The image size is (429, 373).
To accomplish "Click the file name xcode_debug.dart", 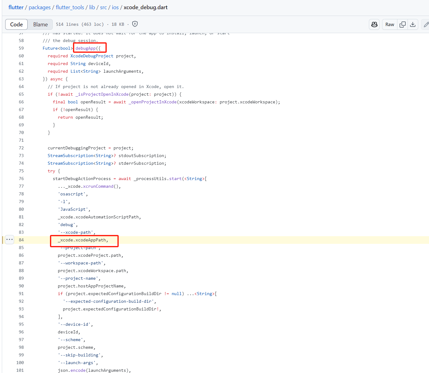I will [146, 7].
